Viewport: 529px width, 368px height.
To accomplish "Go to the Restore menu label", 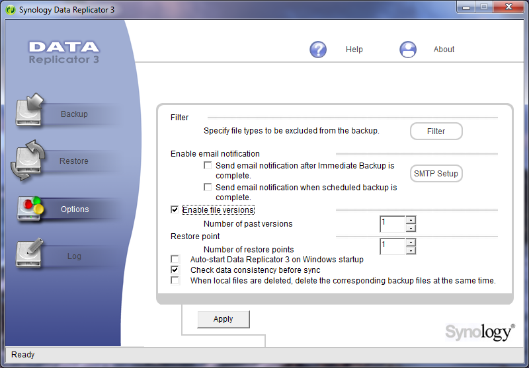I will (x=74, y=161).
